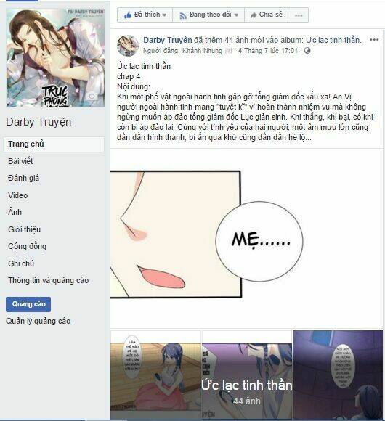The height and width of the screenshot is (421, 385).
Task: Go to the Ảnh sidebar section
Action: click(x=15, y=212)
